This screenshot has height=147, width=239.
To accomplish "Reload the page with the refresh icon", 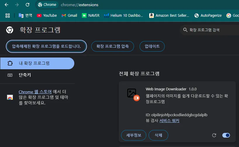I will point(27,5).
